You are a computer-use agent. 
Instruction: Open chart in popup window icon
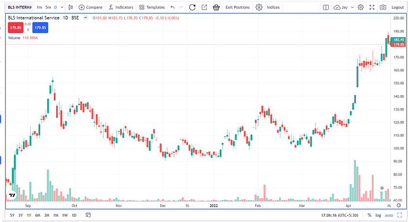tap(204, 7)
